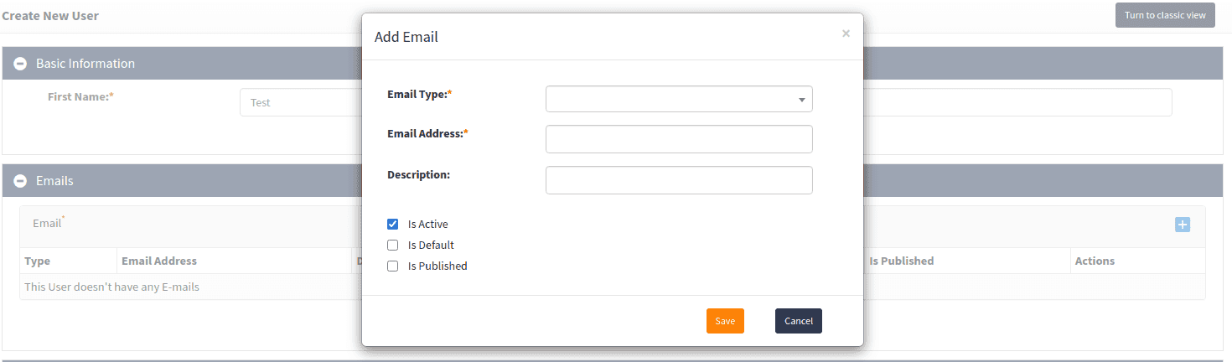Focus the Description text field
Viewport: 1232px width, 362px height.
tap(678, 180)
